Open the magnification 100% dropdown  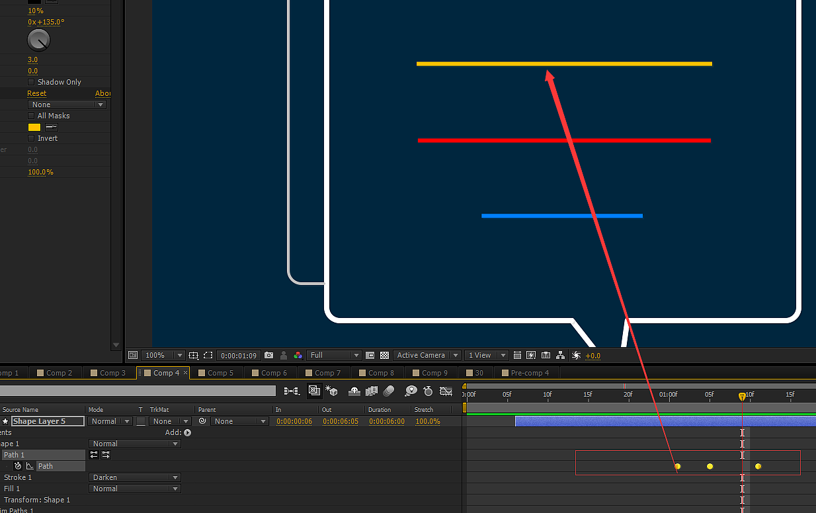(163, 355)
